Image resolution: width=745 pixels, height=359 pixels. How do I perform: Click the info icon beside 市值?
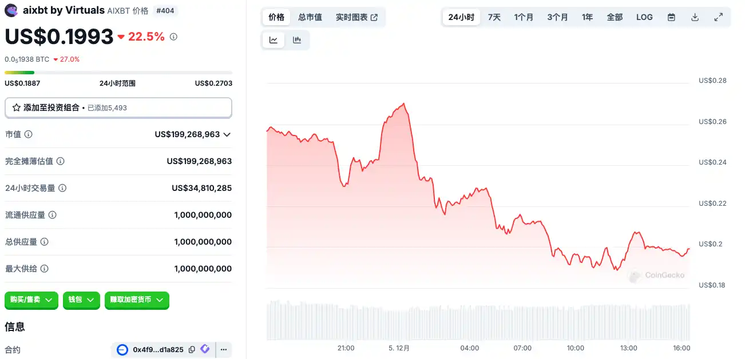28,134
